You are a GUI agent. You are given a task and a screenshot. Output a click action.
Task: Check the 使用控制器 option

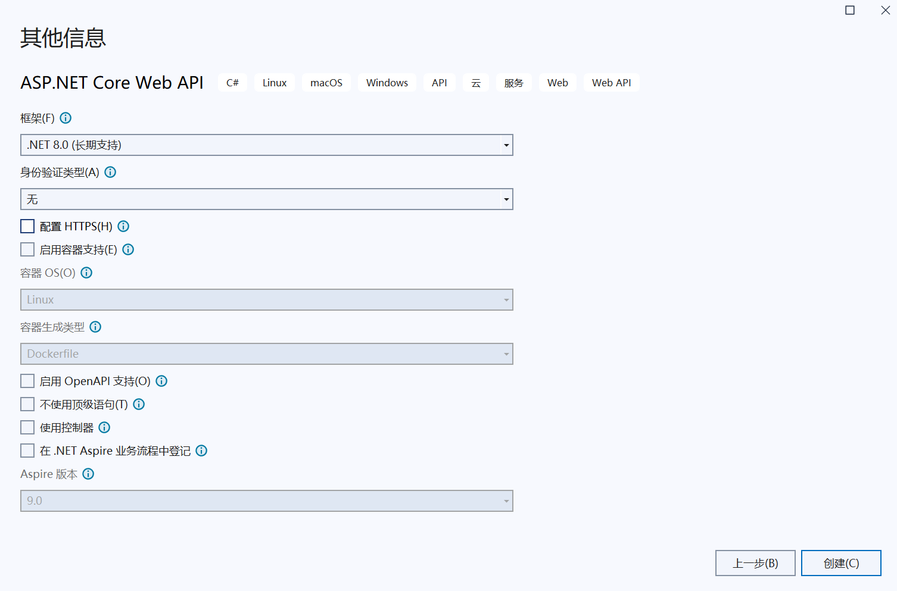[27, 427]
